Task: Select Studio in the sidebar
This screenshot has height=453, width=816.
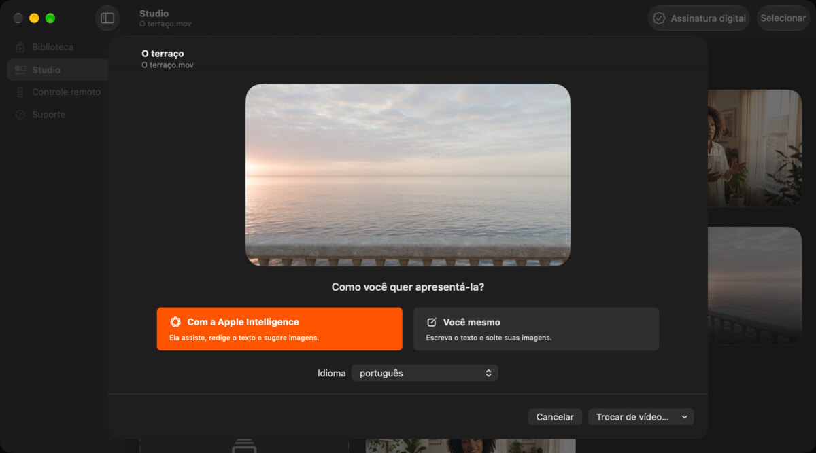Action: click(58, 70)
